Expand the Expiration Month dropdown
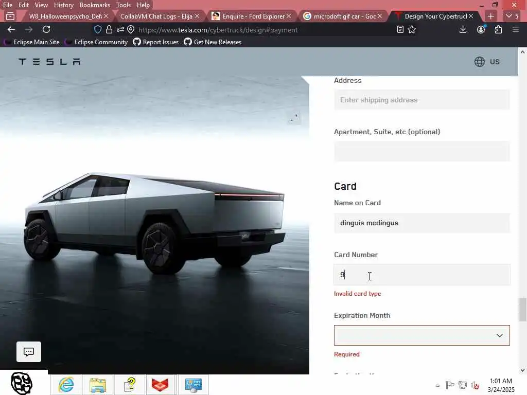The height and width of the screenshot is (395, 527). [422, 335]
